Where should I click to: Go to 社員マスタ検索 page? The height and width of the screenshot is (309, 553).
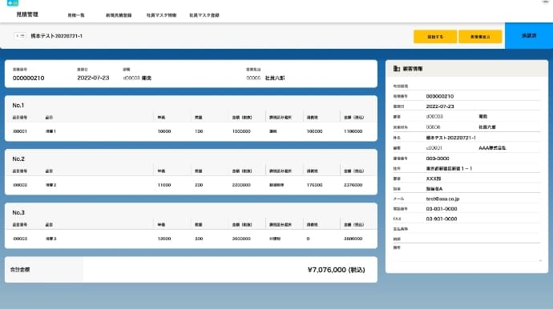tap(161, 15)
